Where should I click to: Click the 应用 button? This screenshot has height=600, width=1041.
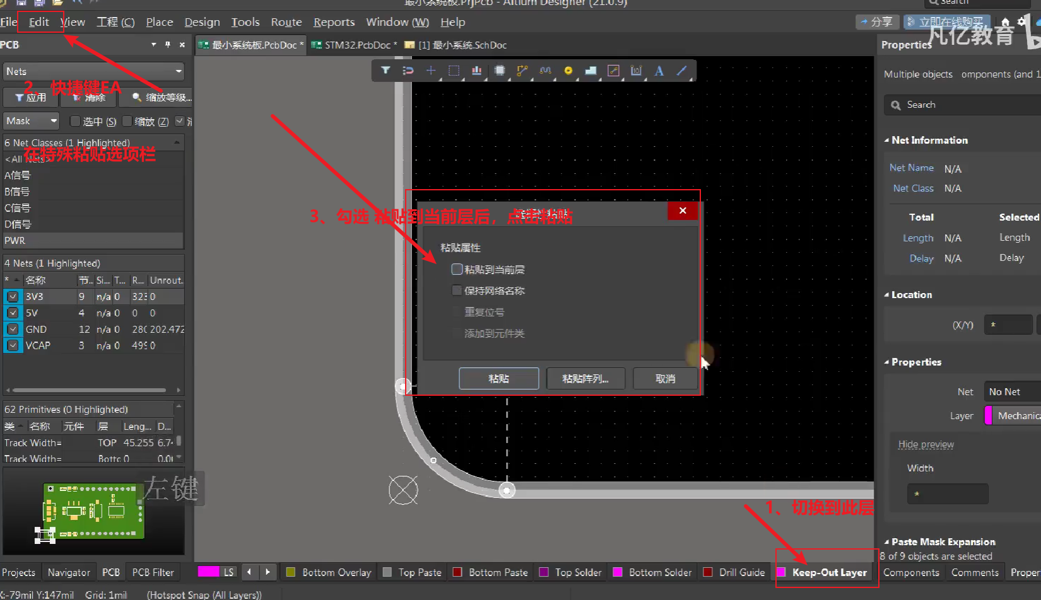click(x=31, y=98)
